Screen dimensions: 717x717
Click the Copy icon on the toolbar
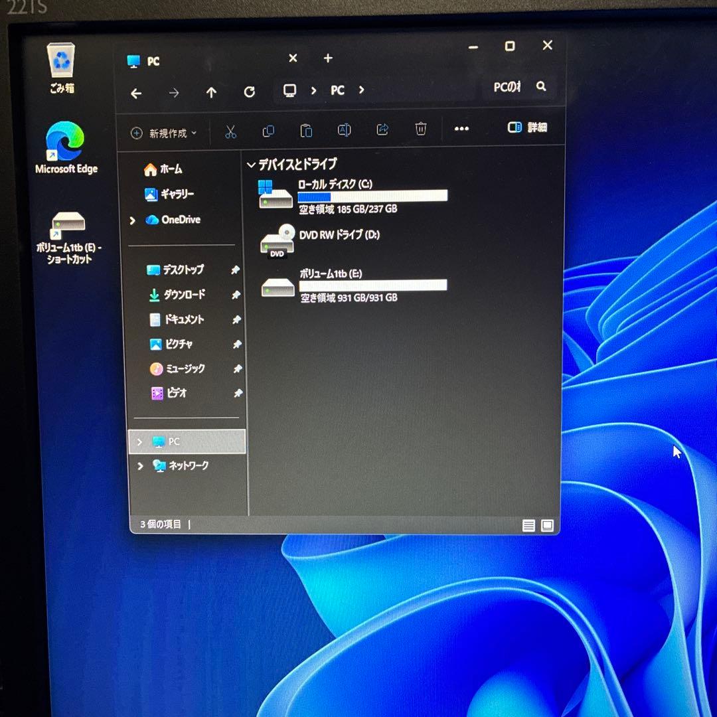(x=268, y=130)
